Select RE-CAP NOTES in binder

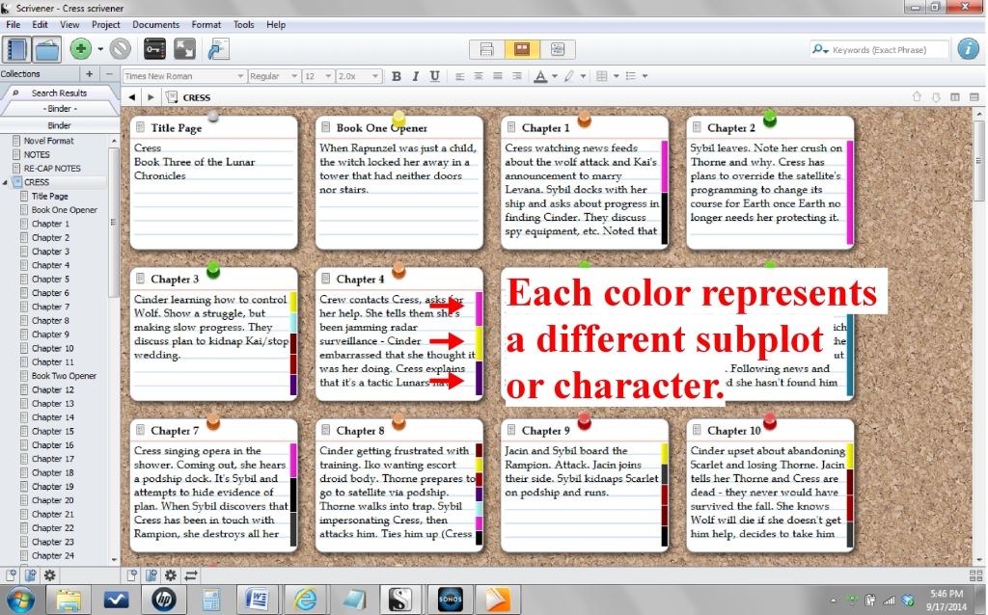[x=52, y=169]
